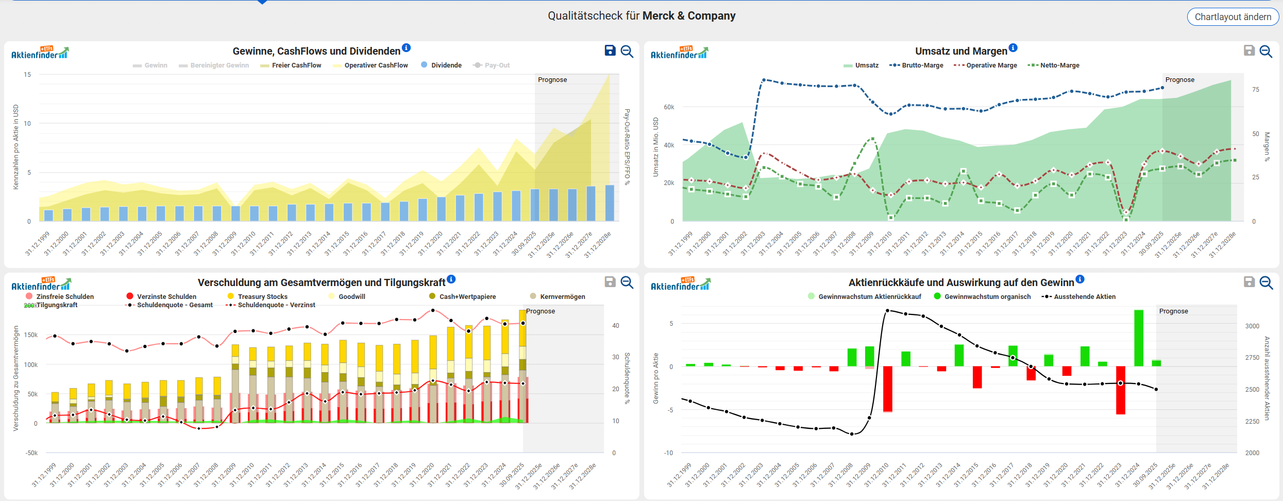Click the Chartlayout ändern button
The image size is (1283, 501).
1233,17
